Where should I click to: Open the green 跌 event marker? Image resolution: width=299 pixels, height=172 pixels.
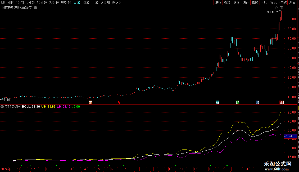[x=237, y=102]
